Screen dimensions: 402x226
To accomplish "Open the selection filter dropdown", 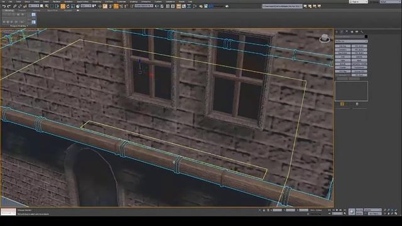I will 33,6.
